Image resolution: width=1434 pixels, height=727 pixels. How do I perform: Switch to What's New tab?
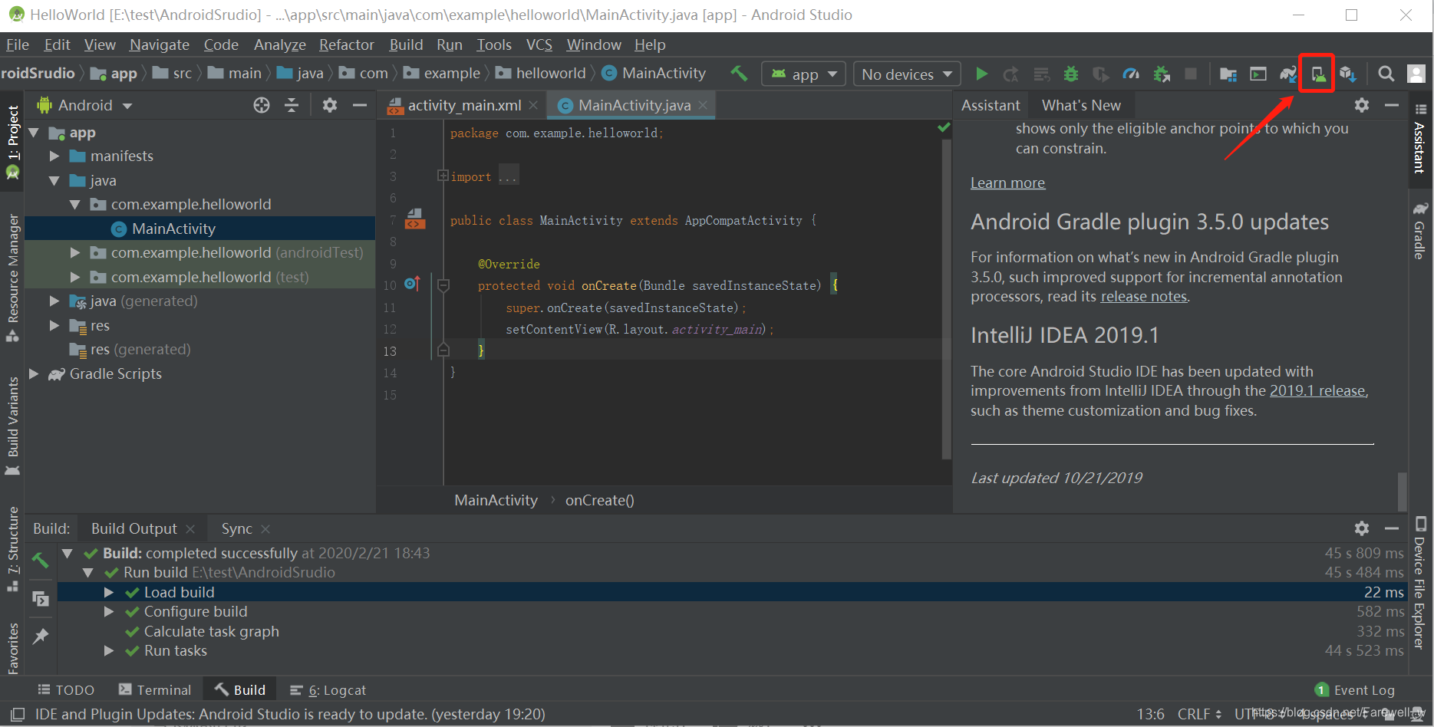coord(1081,105)
